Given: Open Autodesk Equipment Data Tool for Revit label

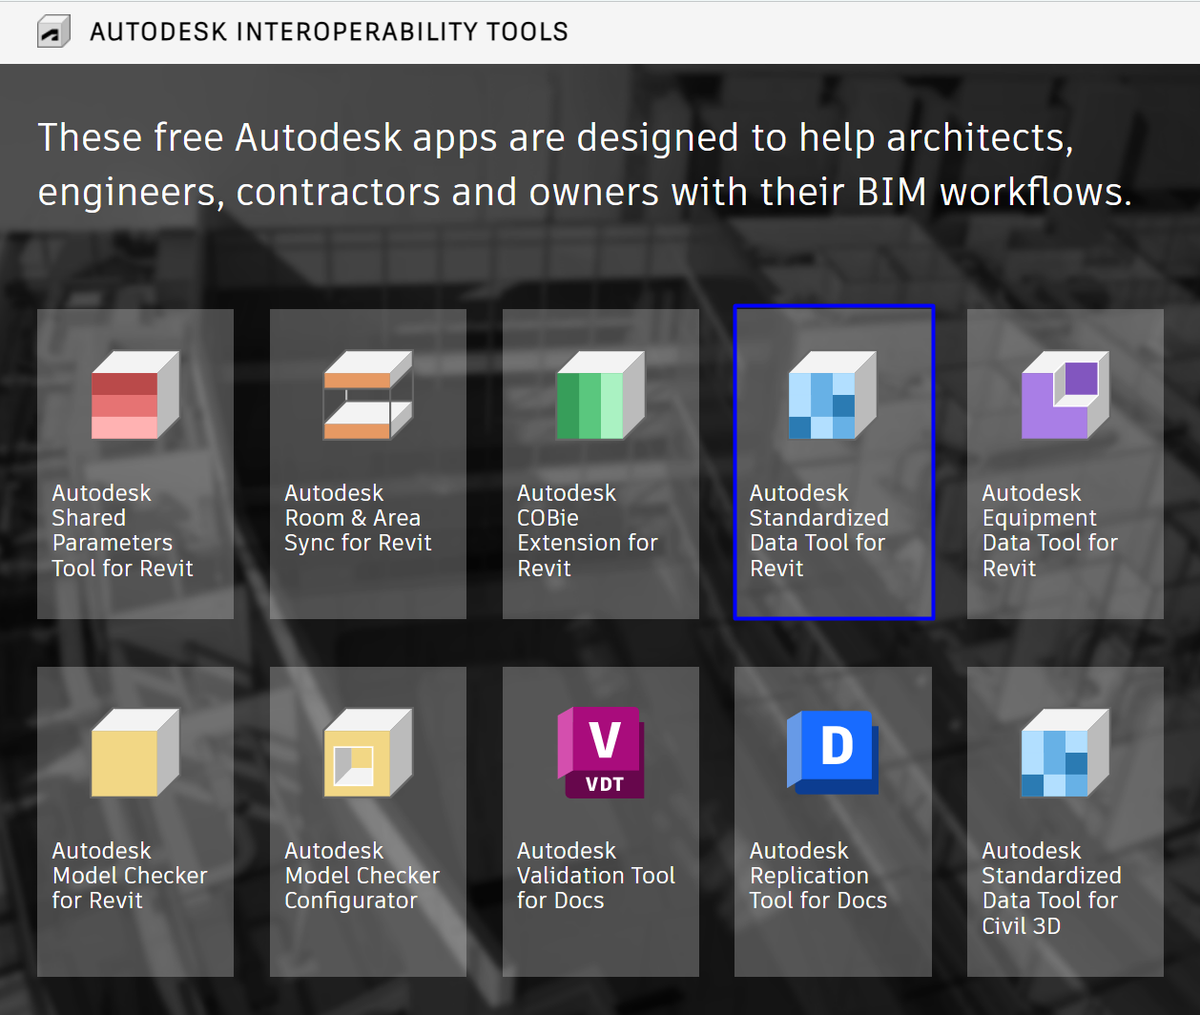Looking at the screenshot, I should 1050,530.
